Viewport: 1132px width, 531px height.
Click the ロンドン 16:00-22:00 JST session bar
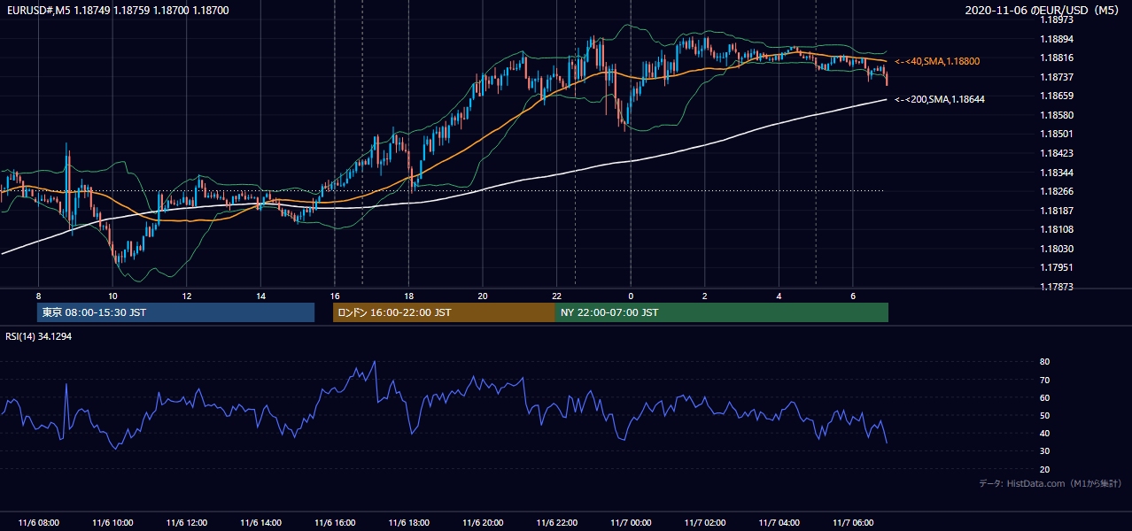444,312
